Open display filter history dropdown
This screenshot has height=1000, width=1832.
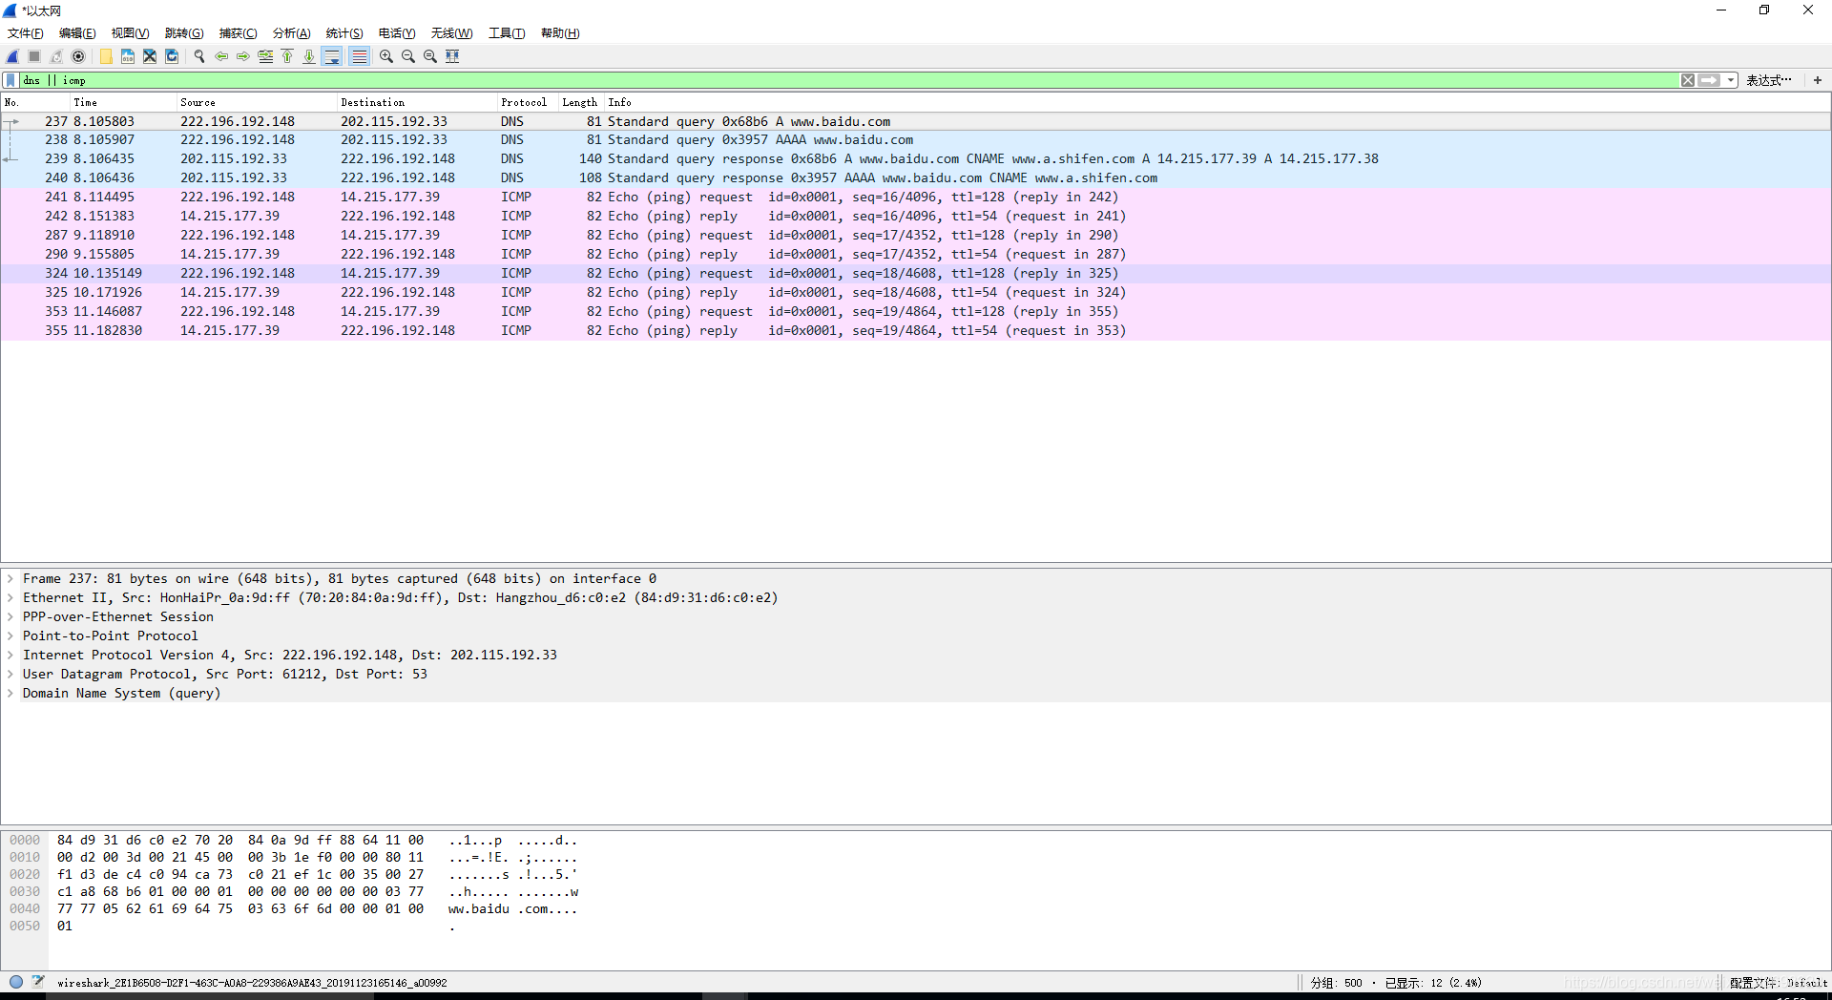[1731, 80]
